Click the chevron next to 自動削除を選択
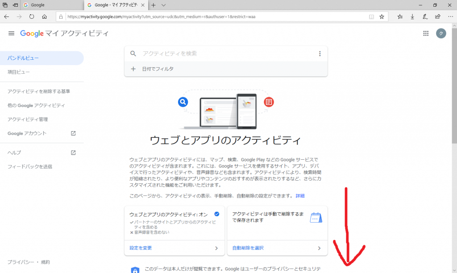The width and height of the screenshot is (457, 273). pos(319,248)
